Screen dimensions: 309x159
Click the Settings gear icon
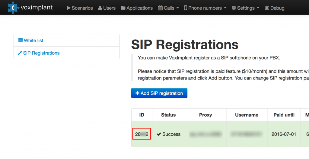pos(234,8)
